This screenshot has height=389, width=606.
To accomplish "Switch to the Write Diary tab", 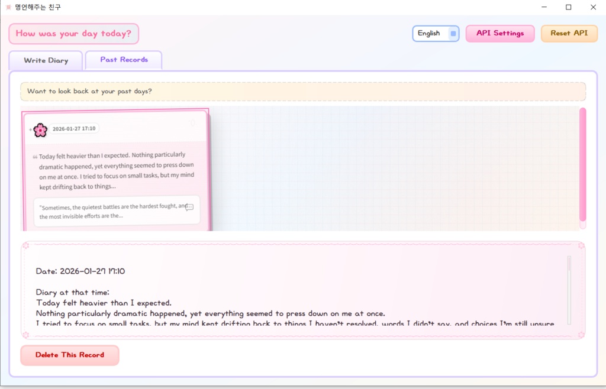I will (46, 60).
